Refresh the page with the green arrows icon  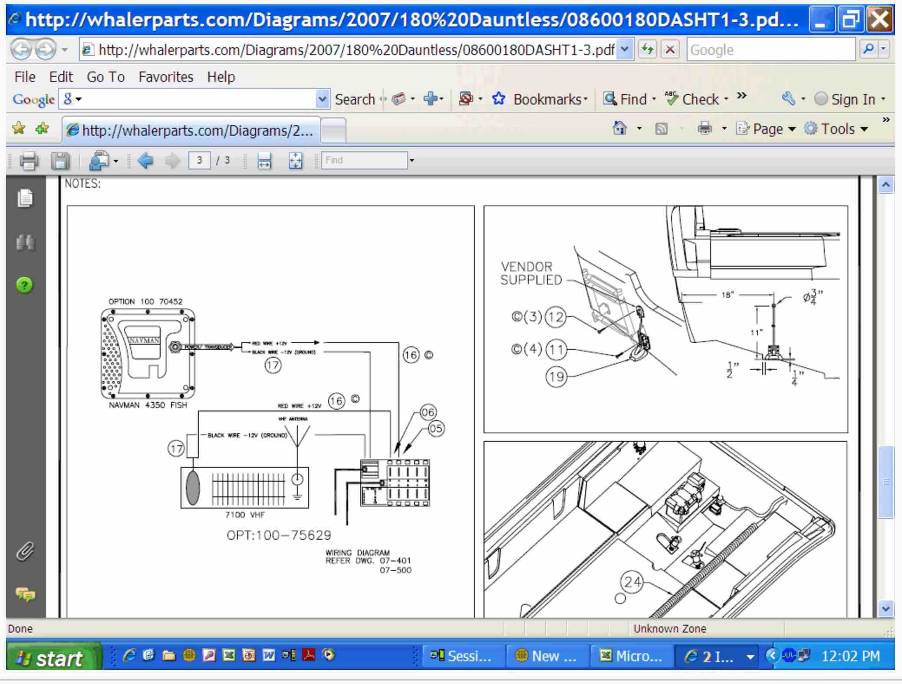click(x=647, y=50)
